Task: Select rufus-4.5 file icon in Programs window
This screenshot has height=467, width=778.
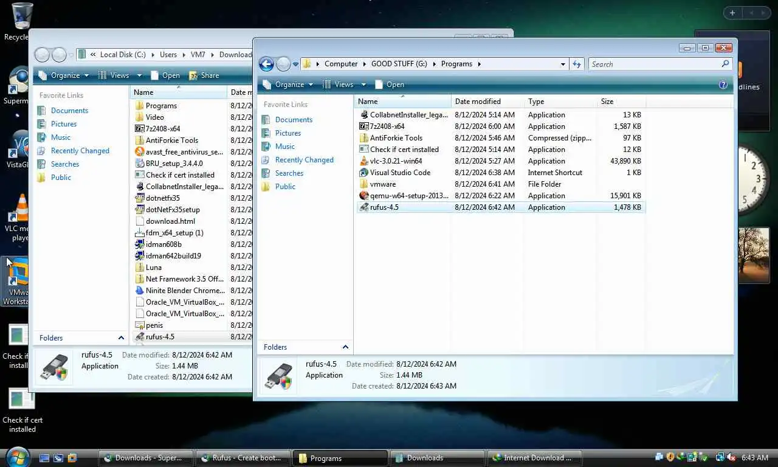Action: pyautogui.click(x=363, y=207)
